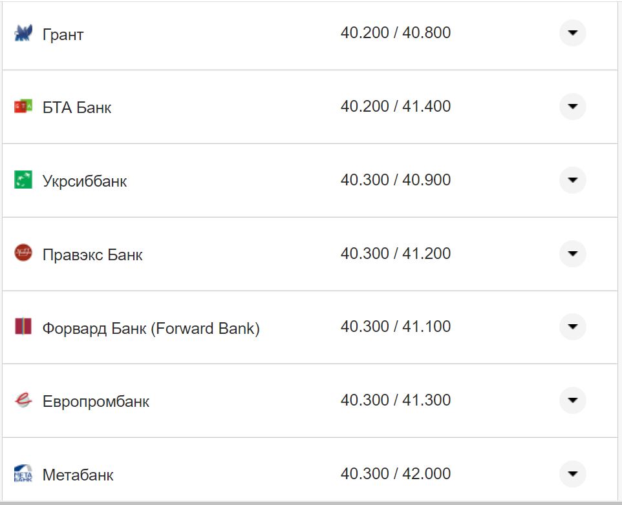Click the Укрсиббанк green logo icon

(23, 180)
